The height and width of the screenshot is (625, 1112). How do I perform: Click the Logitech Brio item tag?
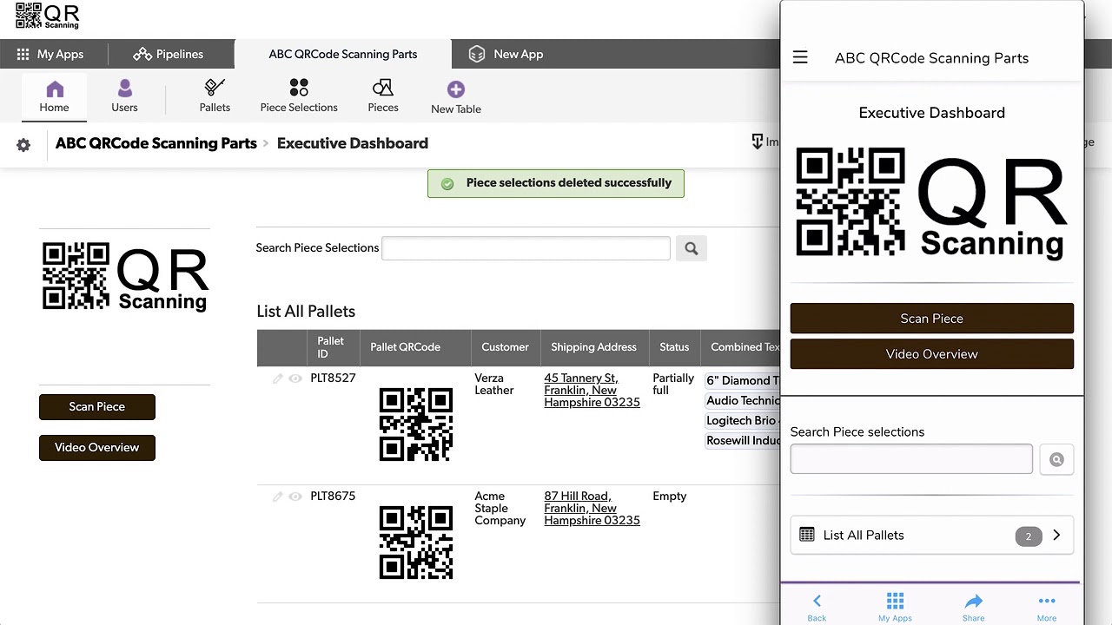pyautogui.click(x=742, y=420)
